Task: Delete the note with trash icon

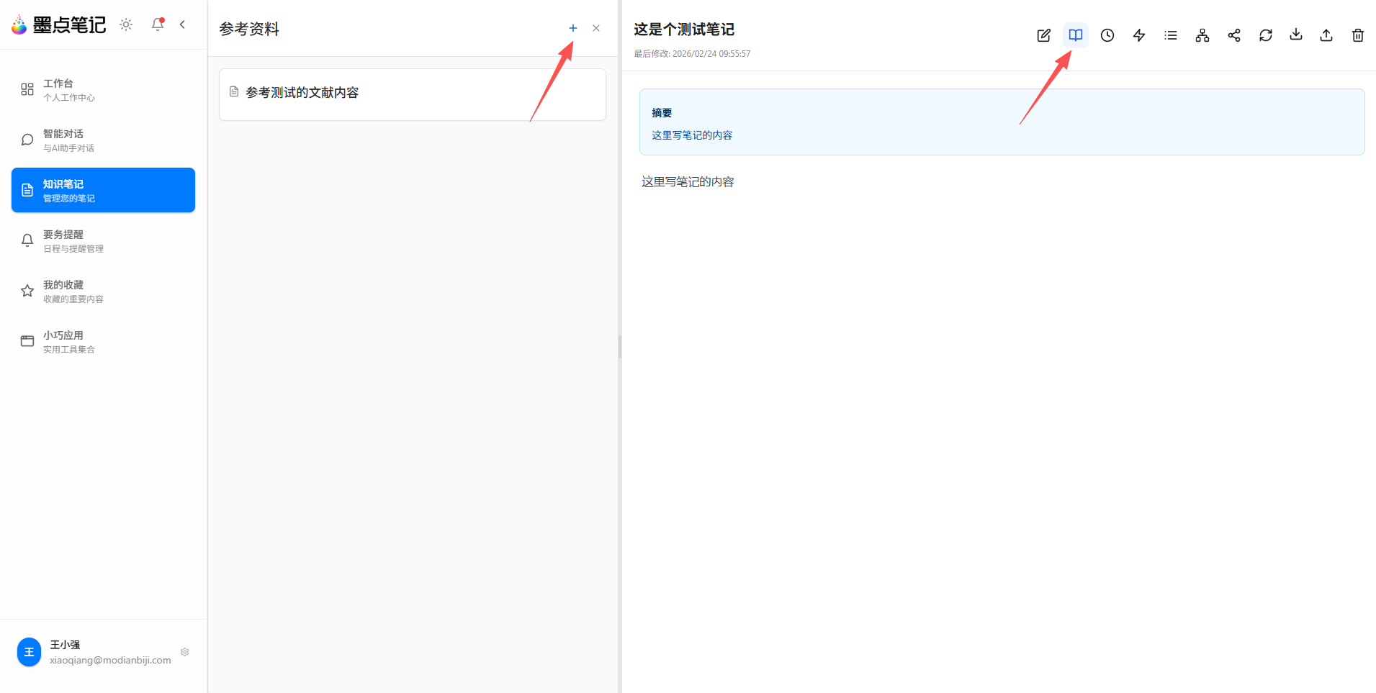Action: point(1357,35)
